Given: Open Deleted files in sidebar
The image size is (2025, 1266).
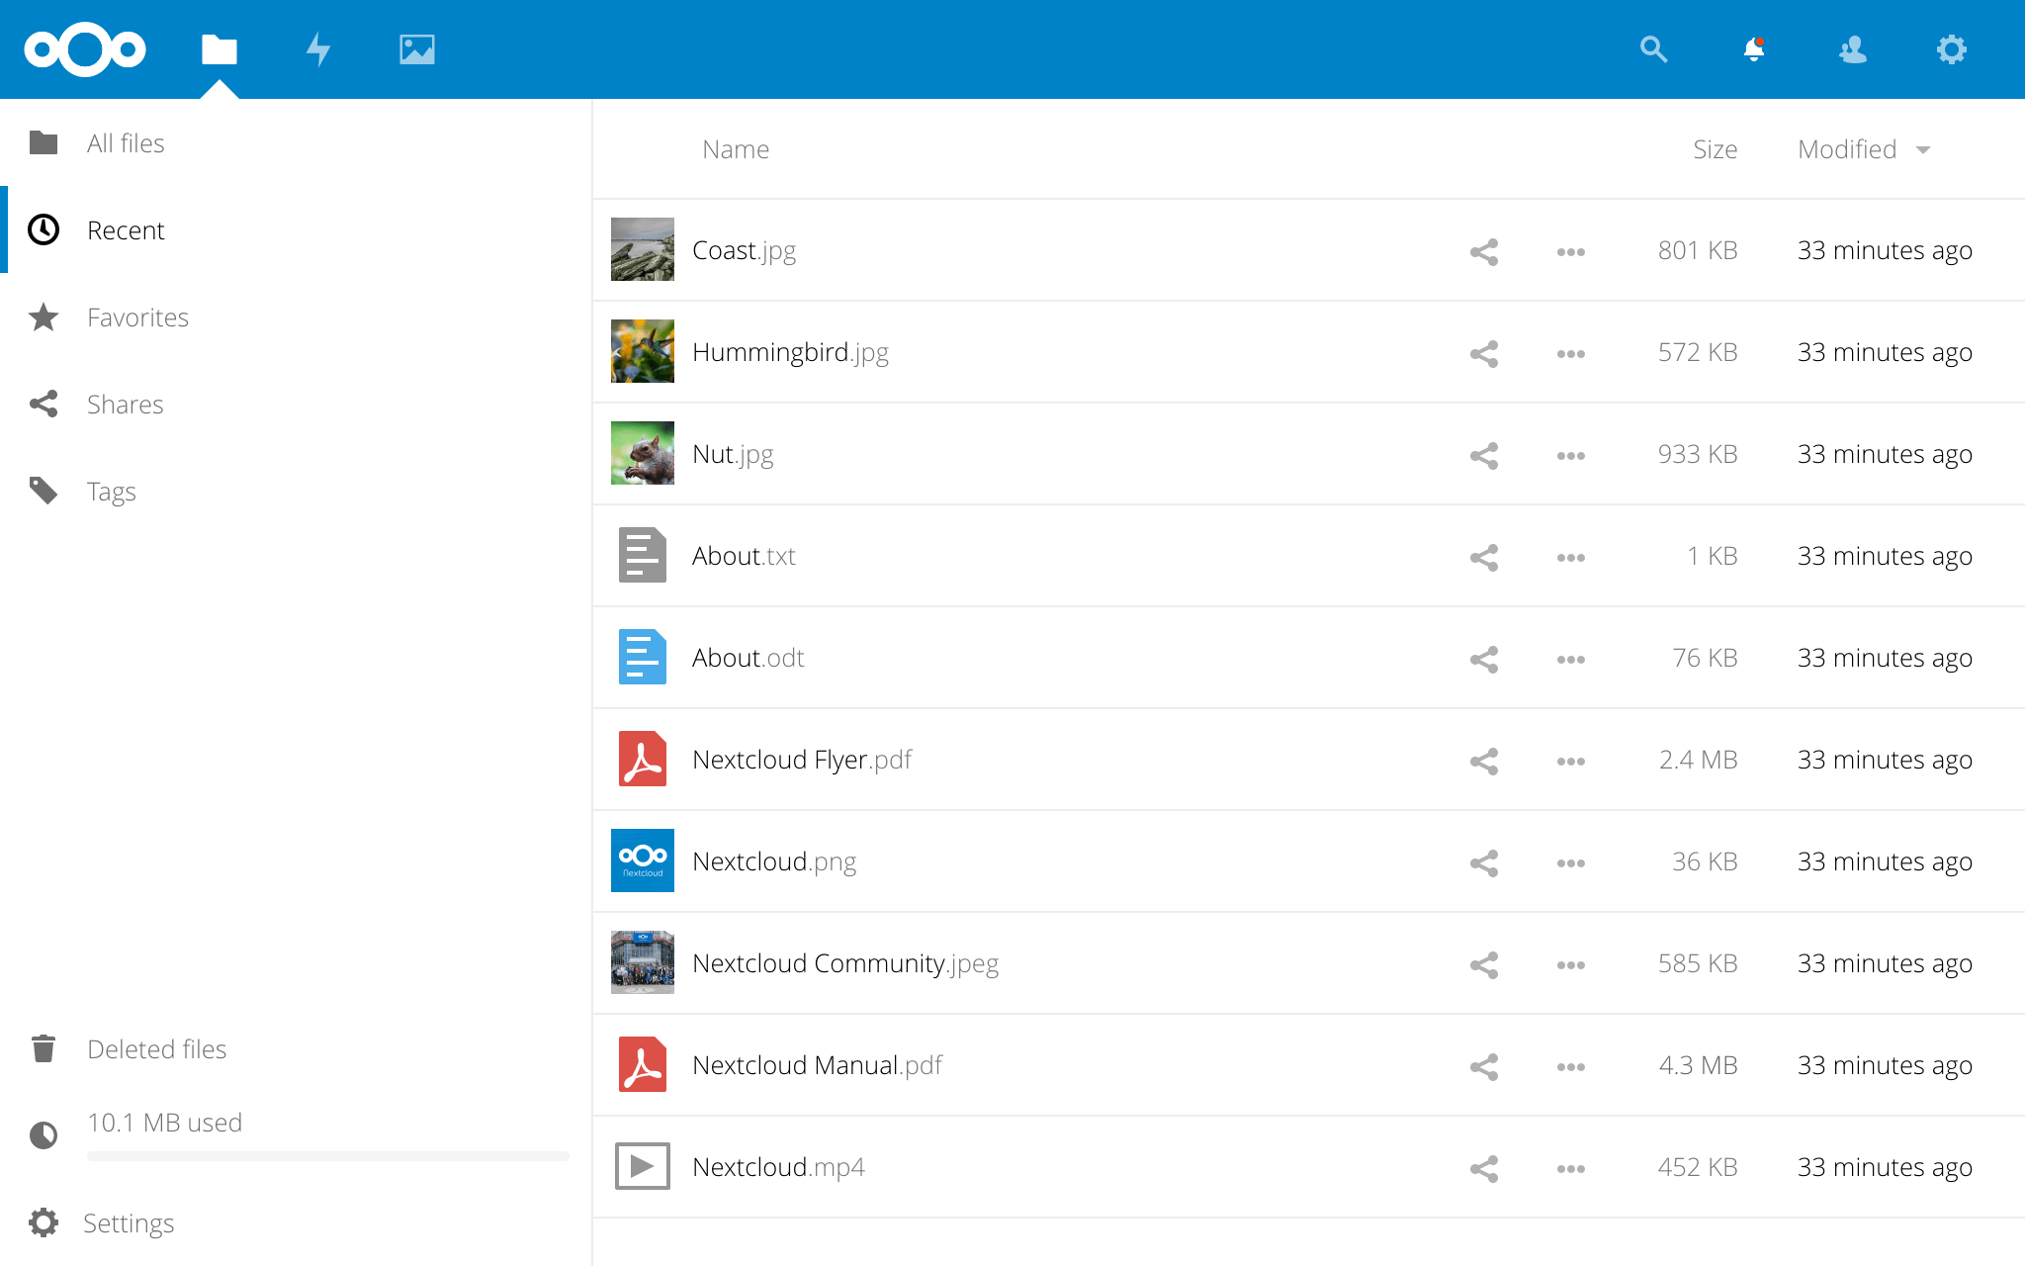Looking at the screenshot, I should click(x=157, y=1048).
